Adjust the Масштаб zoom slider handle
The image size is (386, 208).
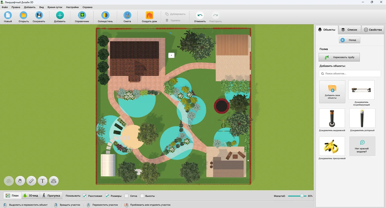[302, 196]
